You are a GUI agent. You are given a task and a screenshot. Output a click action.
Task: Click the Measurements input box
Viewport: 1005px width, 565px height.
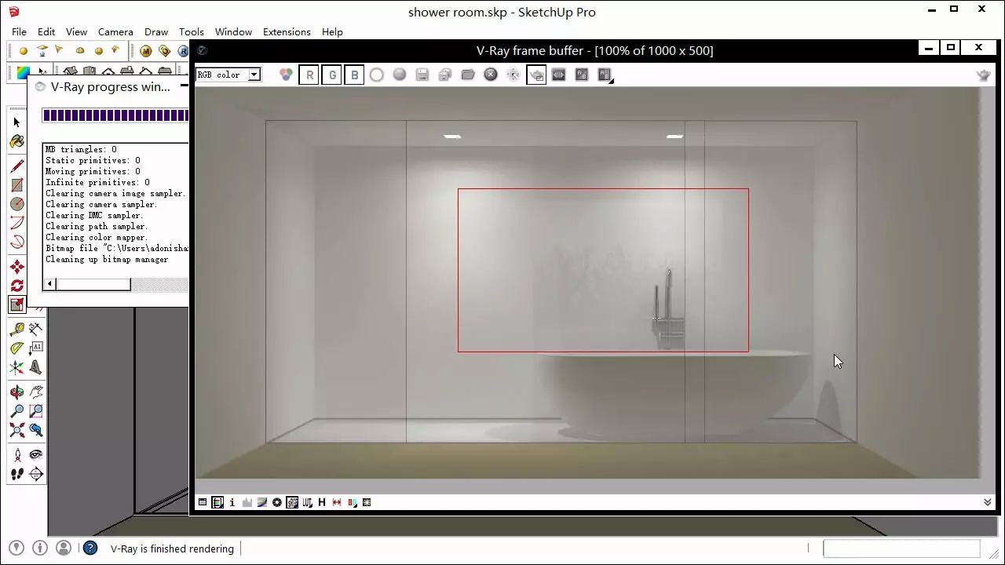(x=901, y=549)
